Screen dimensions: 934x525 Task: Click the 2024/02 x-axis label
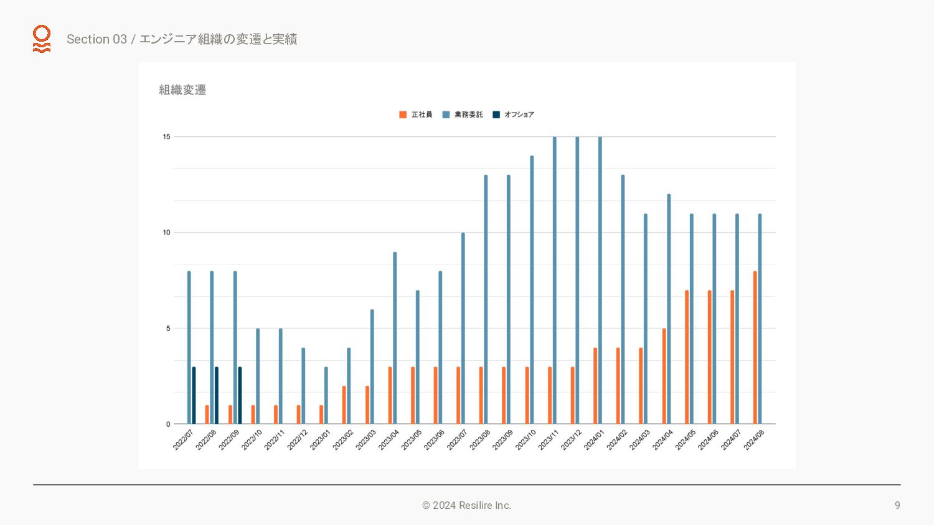point(617,440)
